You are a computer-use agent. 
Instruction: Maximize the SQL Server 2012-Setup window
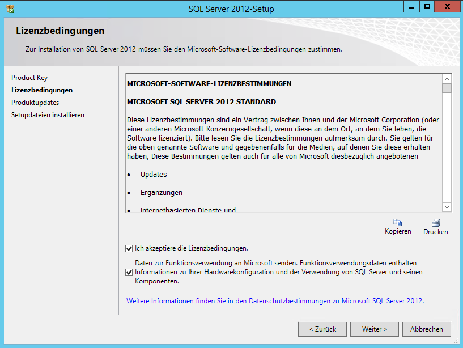427,6
